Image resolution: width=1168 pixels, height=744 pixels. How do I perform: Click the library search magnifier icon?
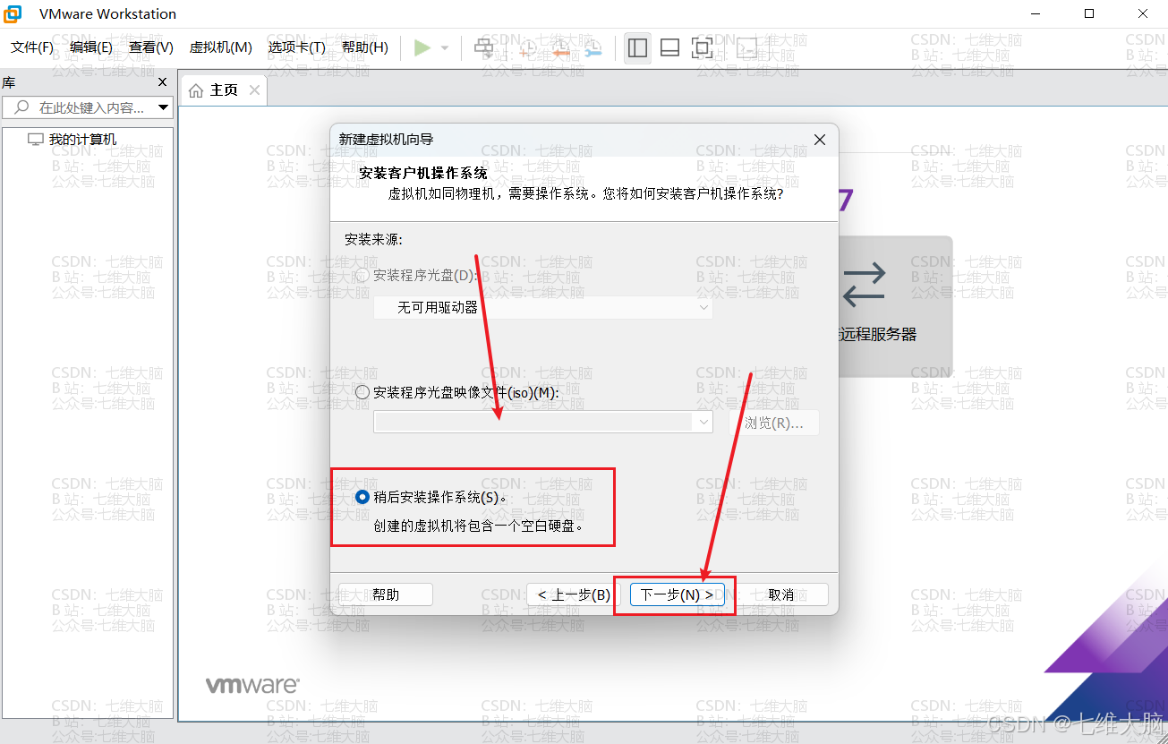point(21,107)
